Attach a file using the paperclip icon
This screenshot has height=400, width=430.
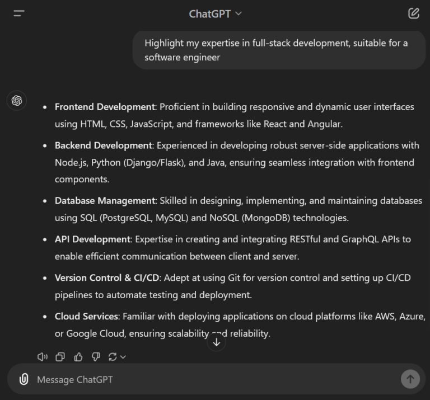(24, 379)
